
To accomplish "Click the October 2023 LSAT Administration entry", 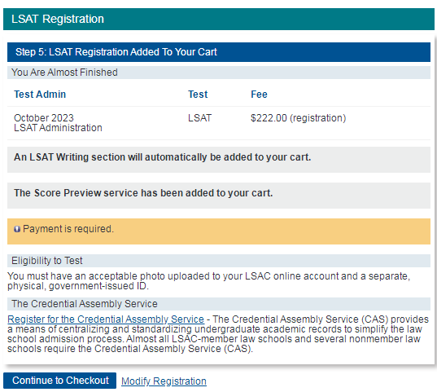I will (58, 123).
